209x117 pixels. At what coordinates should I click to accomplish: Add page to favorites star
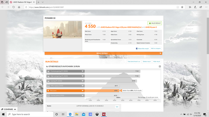(x=182, y=7)
